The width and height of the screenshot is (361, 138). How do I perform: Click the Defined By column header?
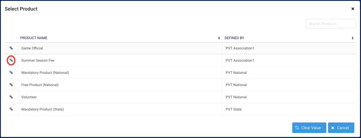[234, 38]
